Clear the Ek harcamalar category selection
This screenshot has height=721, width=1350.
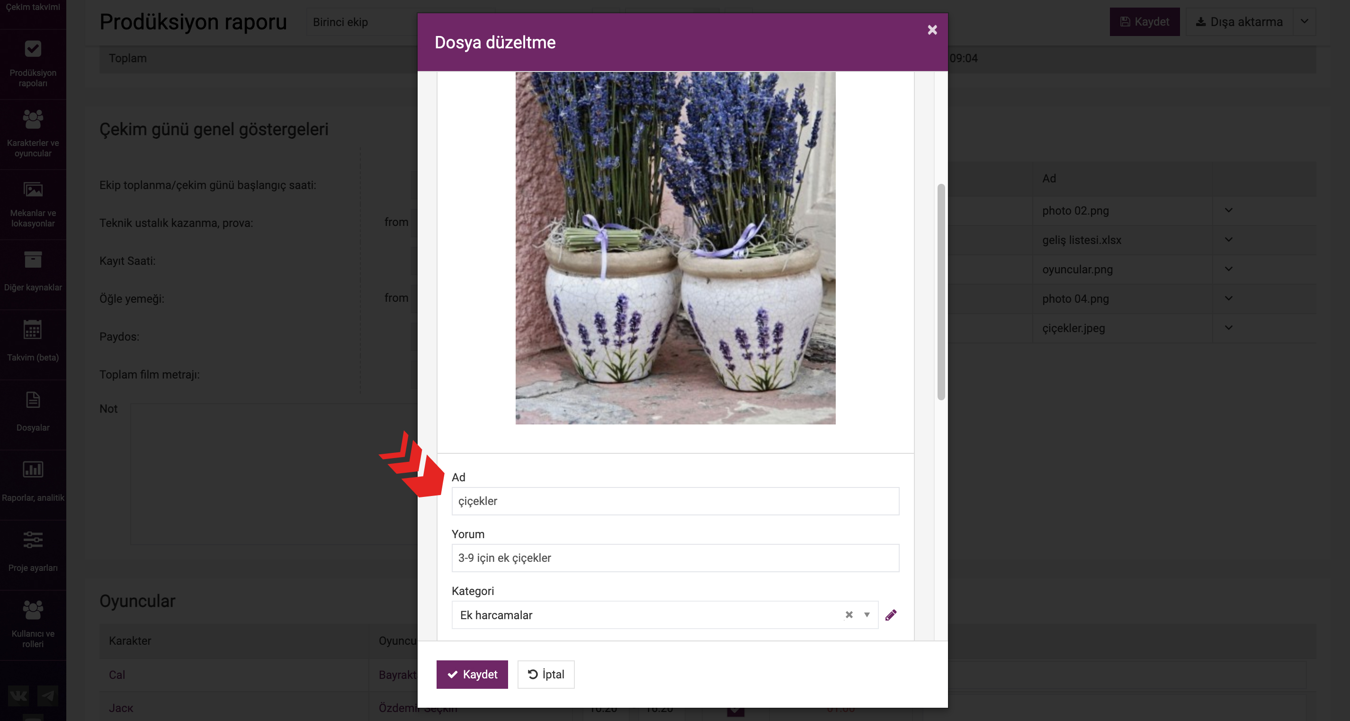pyautogui.click(x=849, y=614)
